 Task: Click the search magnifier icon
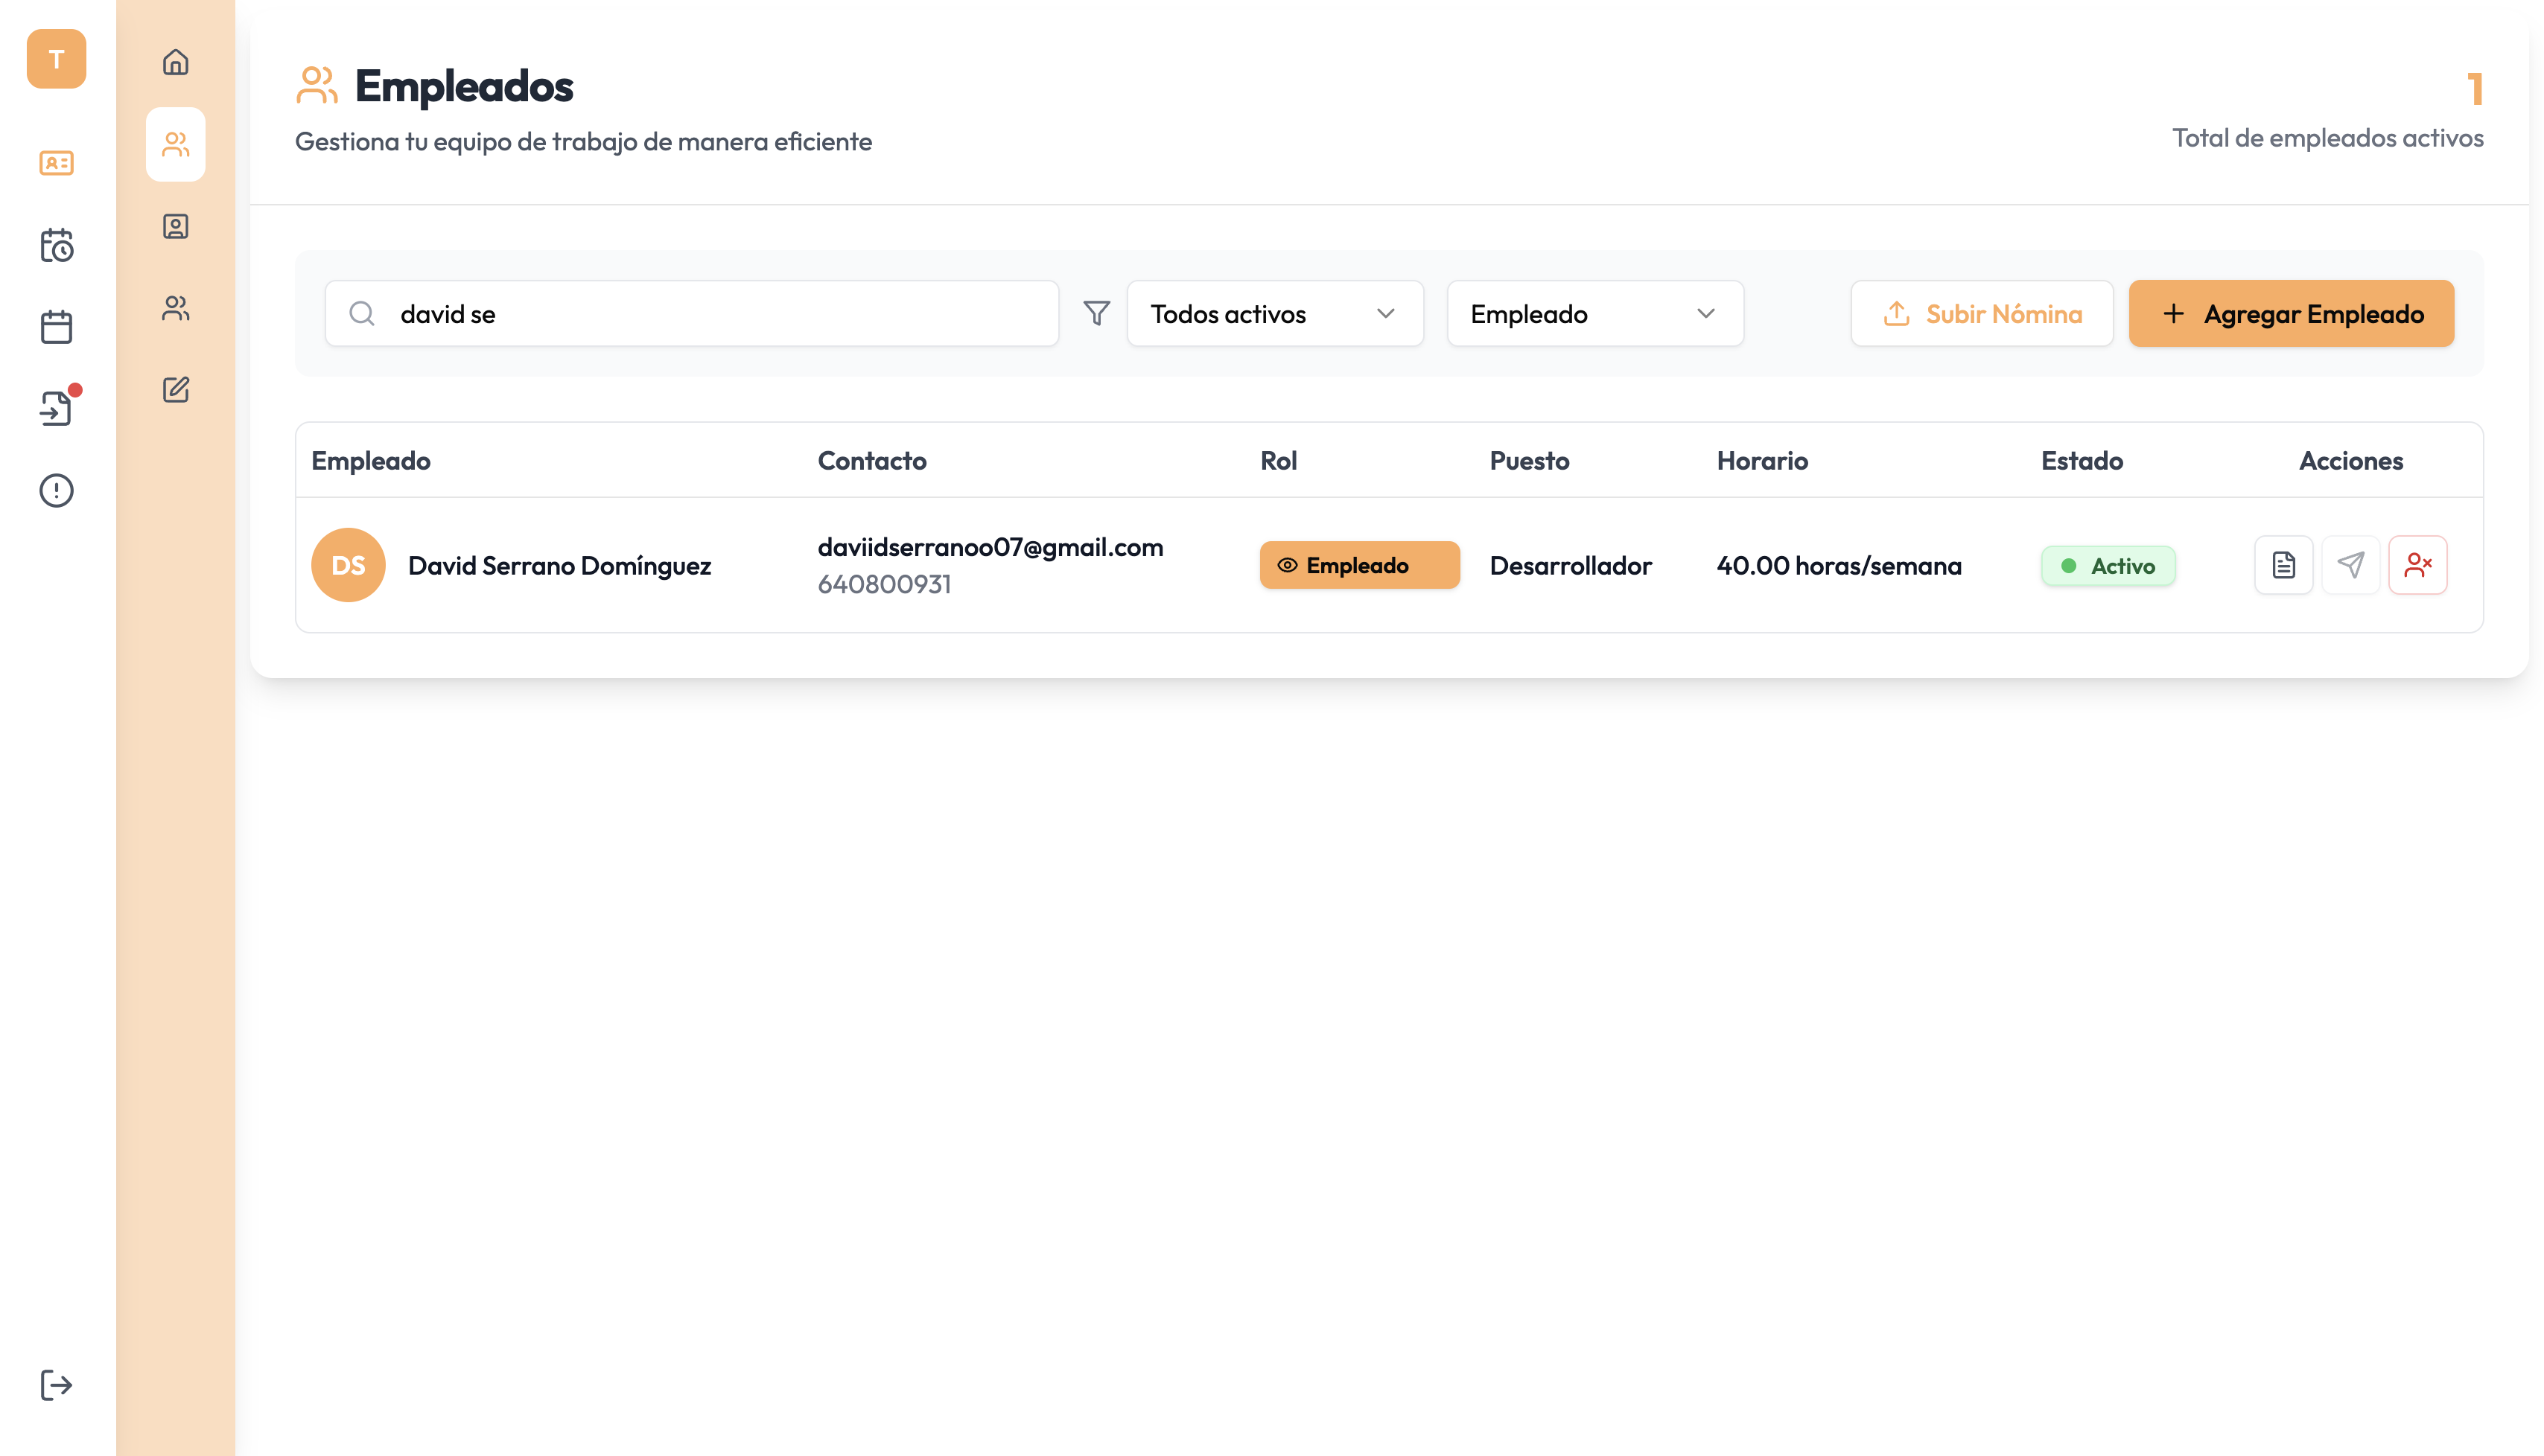[x=362, y=314]
